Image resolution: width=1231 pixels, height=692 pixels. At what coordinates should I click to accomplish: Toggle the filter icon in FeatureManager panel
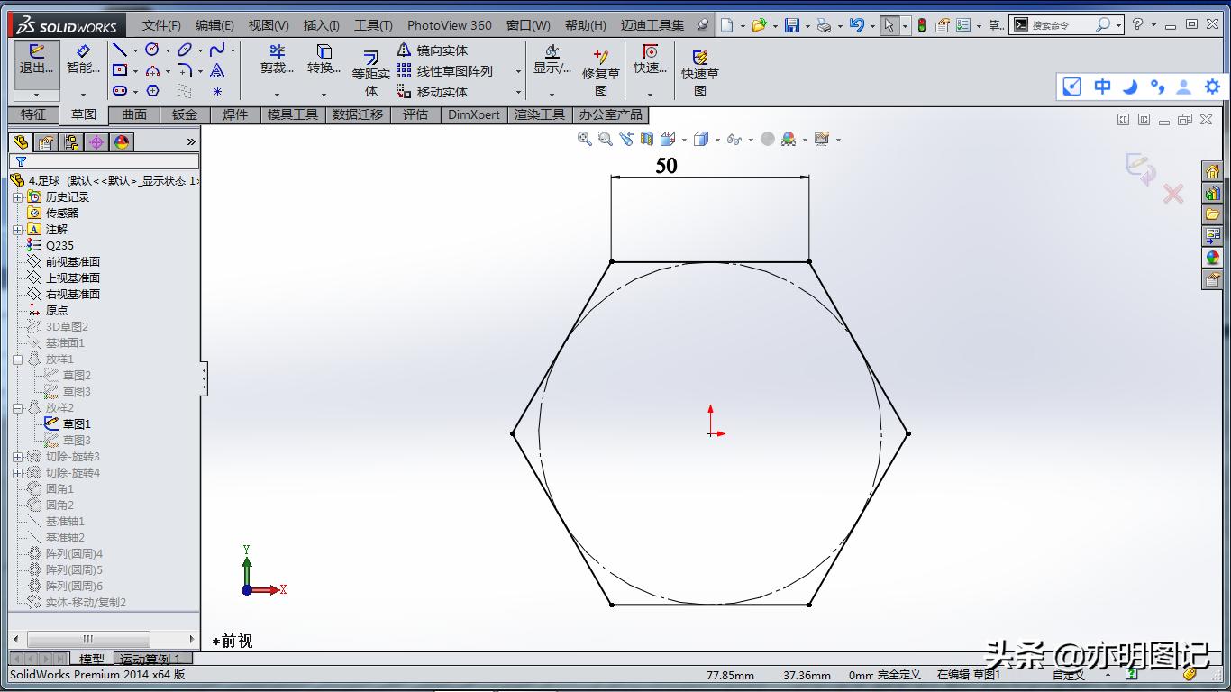[x=20, y=161]
